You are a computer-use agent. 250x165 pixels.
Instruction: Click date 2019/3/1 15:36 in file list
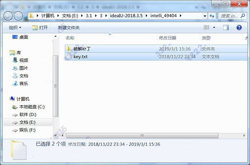(x=175, y=49)
